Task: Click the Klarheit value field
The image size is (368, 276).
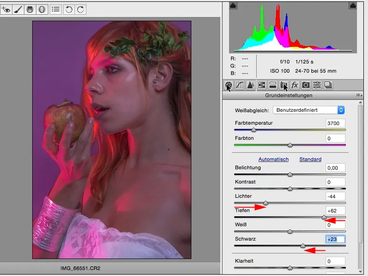Action: point(335,261)
